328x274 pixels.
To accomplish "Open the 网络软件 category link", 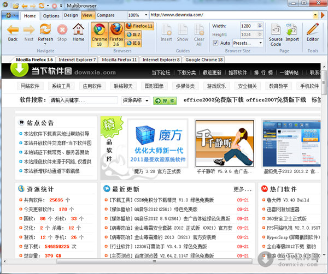I will (30, 86).
